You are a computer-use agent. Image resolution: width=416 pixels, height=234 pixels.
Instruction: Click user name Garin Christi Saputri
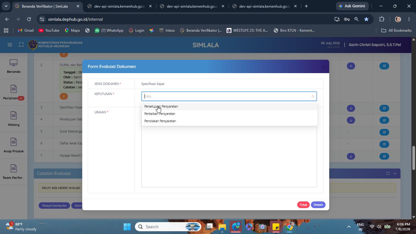point(375,45)
